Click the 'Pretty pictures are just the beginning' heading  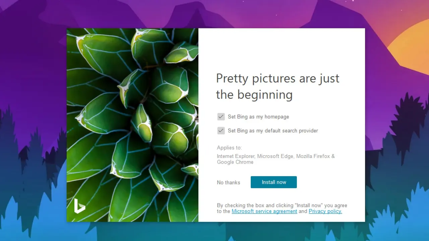(278, 86)
